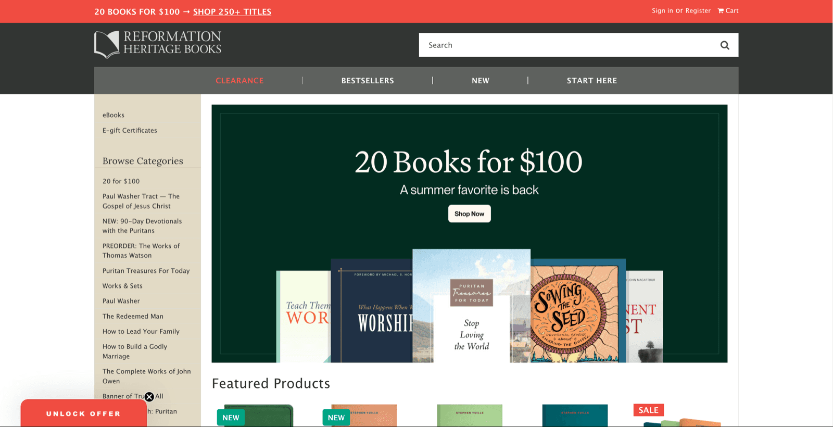Click the Unlock Offer button
Screen dimensions: 833x427
click(x=83, y=413)
